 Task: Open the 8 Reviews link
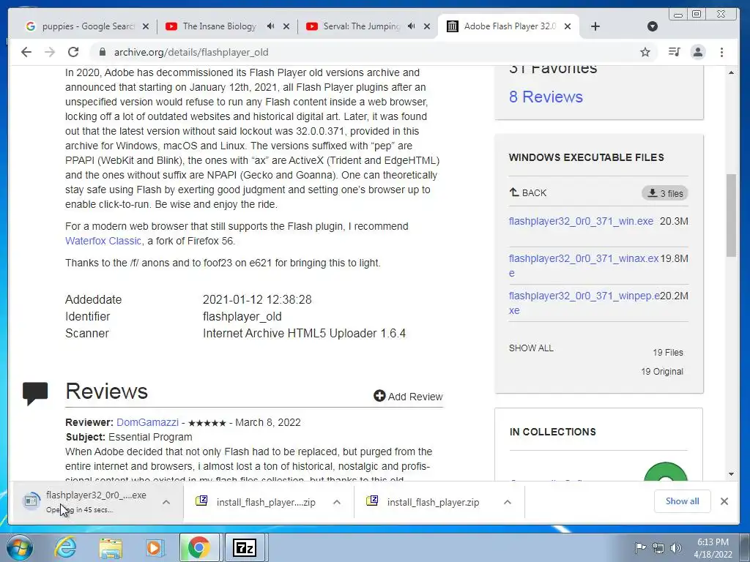546,97
